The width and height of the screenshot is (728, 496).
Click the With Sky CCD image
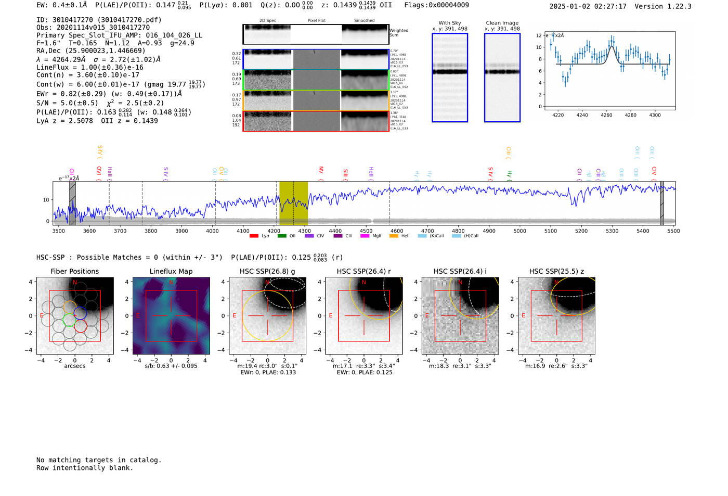tap(450, 78)
